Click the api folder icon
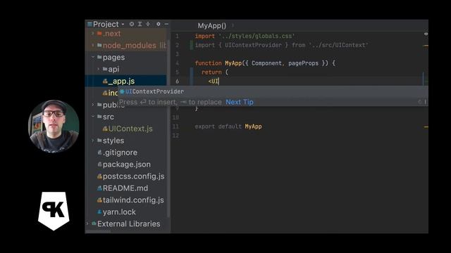This screenshot has width=451, height=253. [x=105, y=69]
